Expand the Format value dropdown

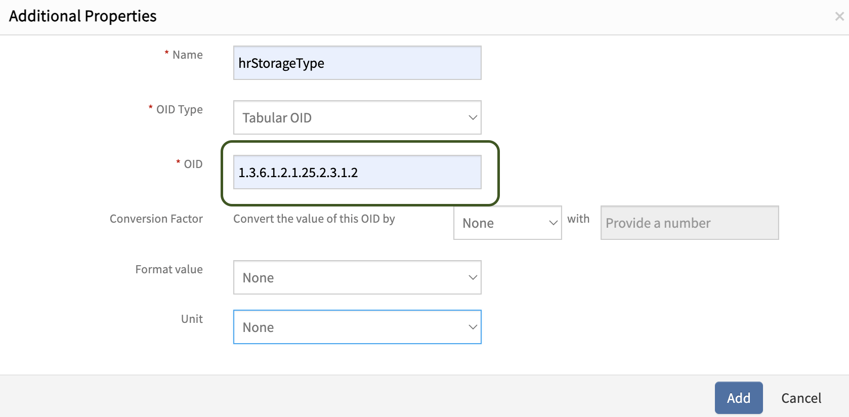coord(349,277)
